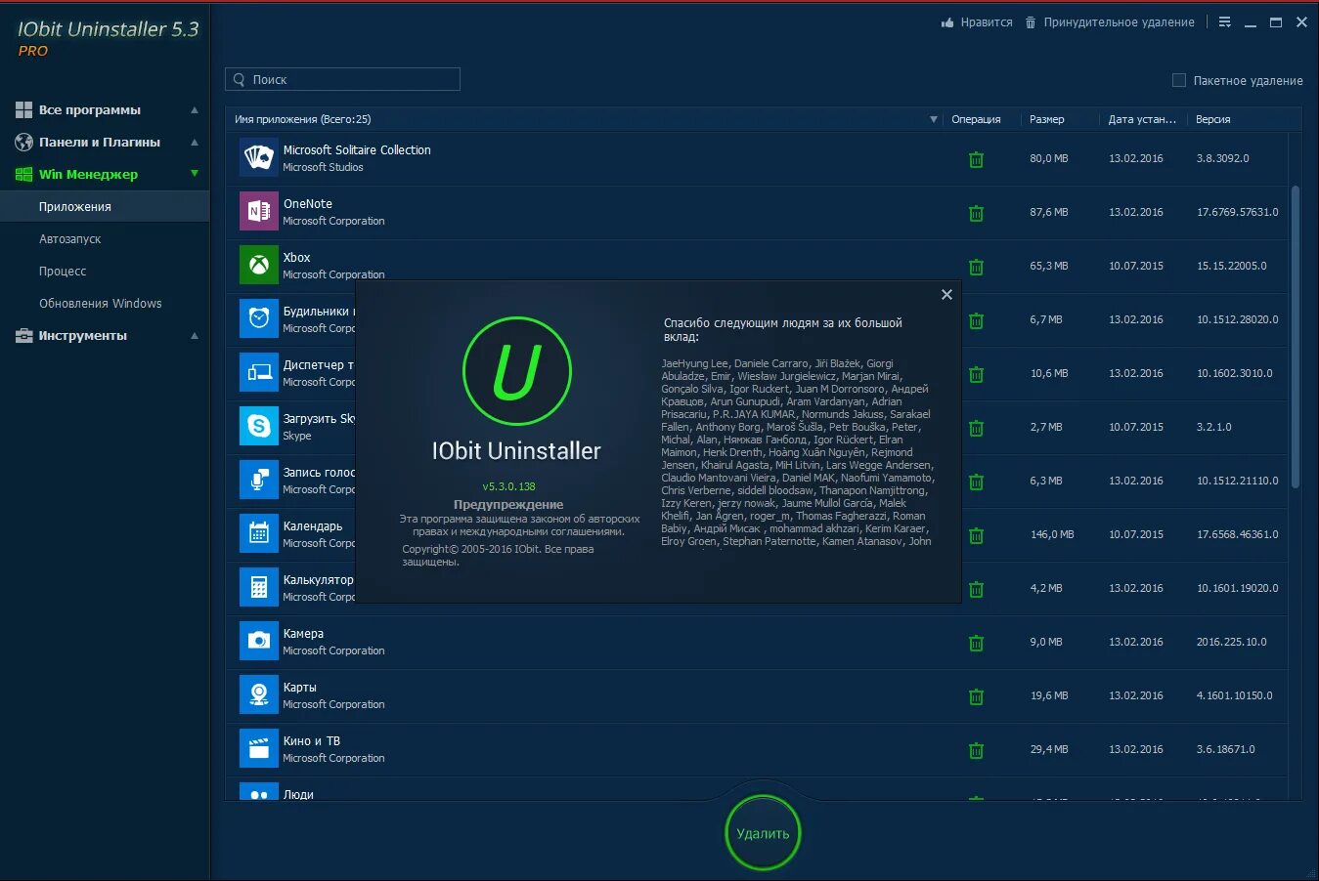
Task: Click the Xbox install date 10.07.2015
Action: point(1136,266)
